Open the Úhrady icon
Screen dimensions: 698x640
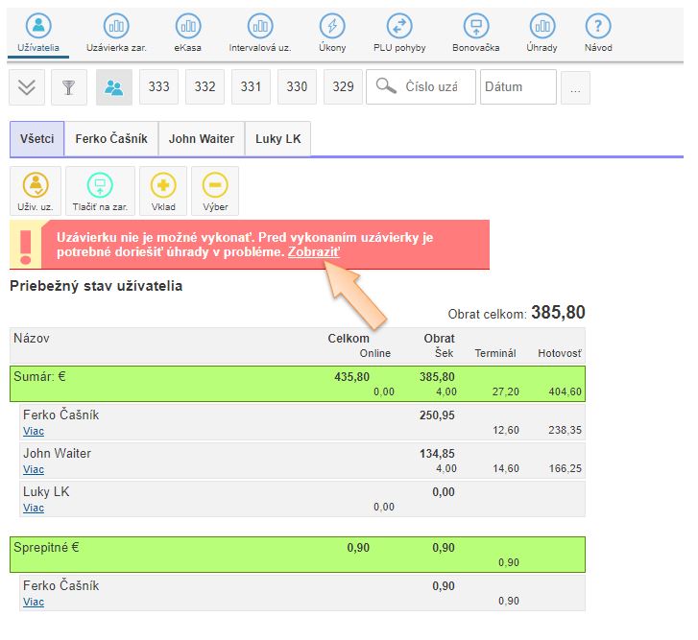542,27
